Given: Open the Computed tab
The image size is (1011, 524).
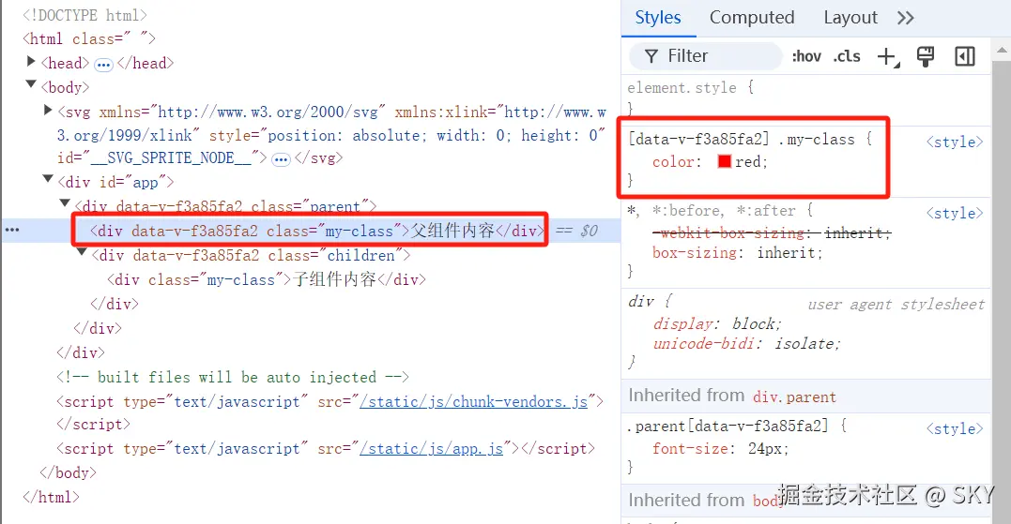Looking at the screenshot, I should tap(752, 18).
